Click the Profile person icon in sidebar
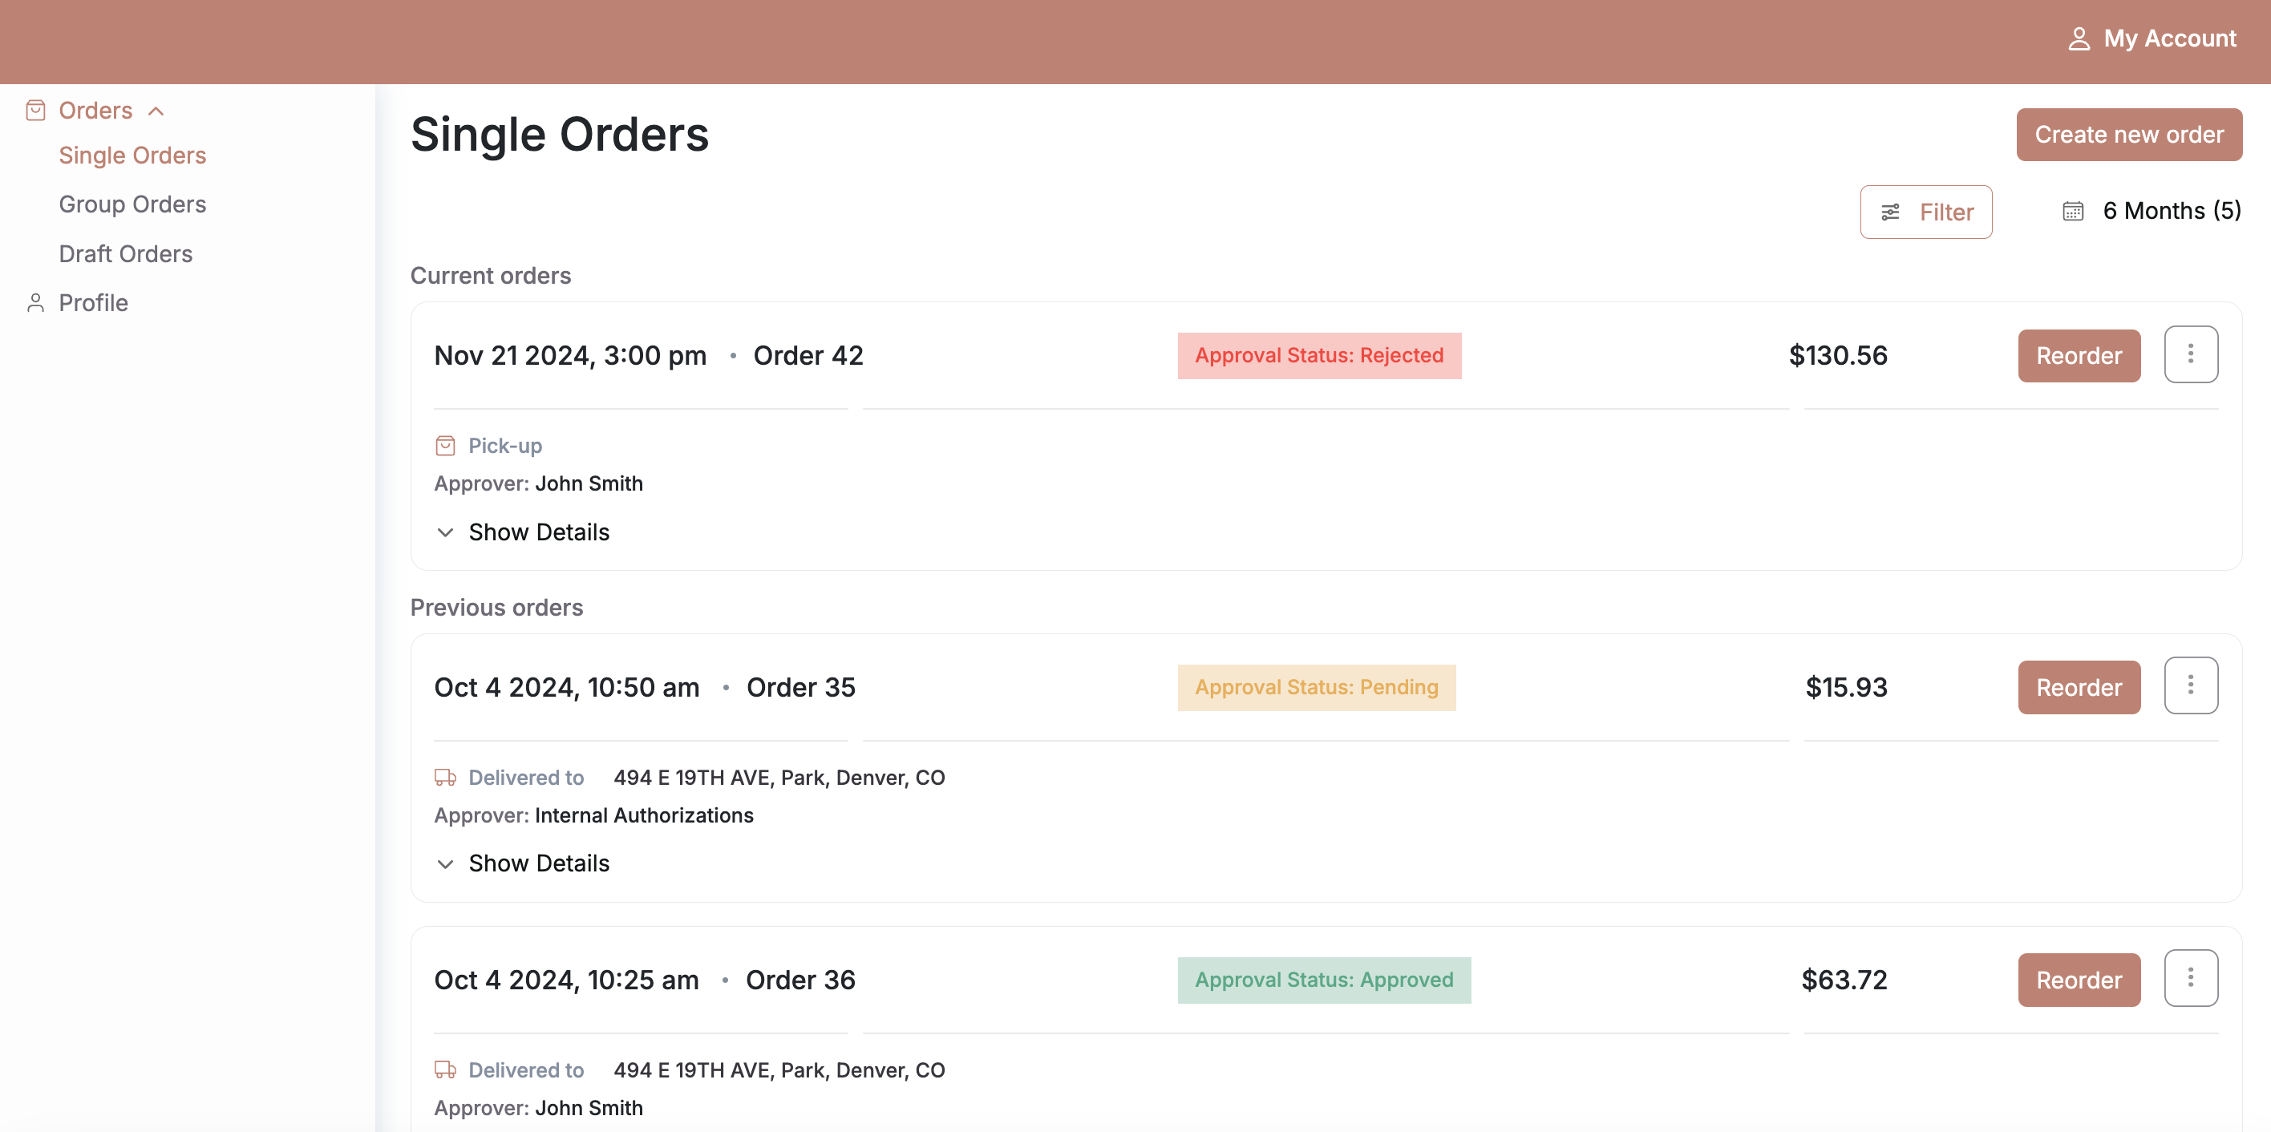Viewport: 2271px width, 1132px height. pyautogui.click(x=35, y=302)
